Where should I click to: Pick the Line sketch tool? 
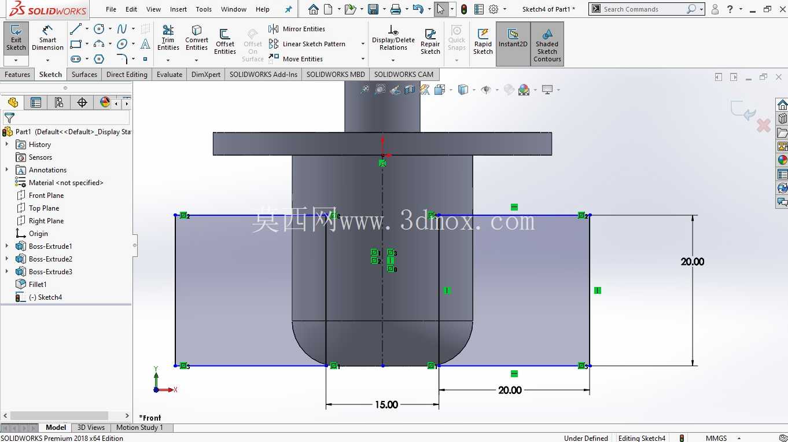pos(75,29)
